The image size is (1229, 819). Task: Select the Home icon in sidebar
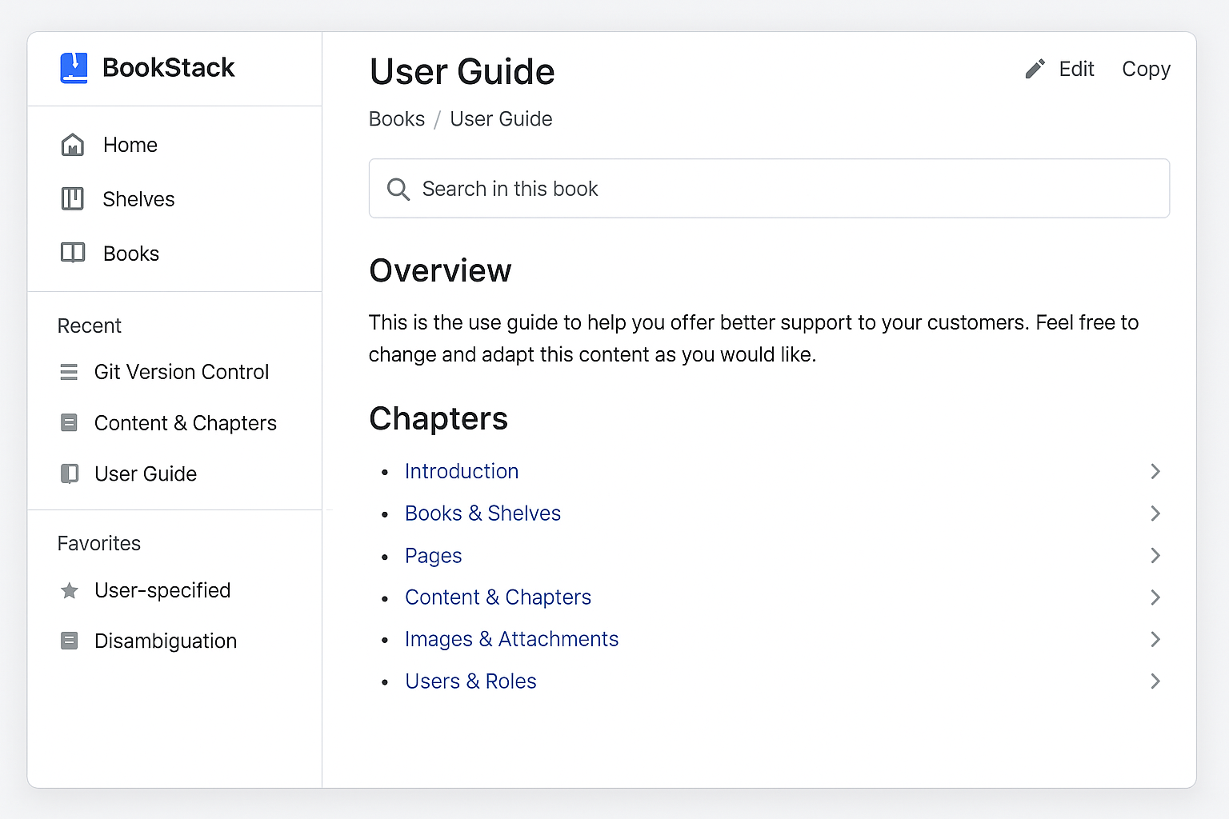[72, 145]
